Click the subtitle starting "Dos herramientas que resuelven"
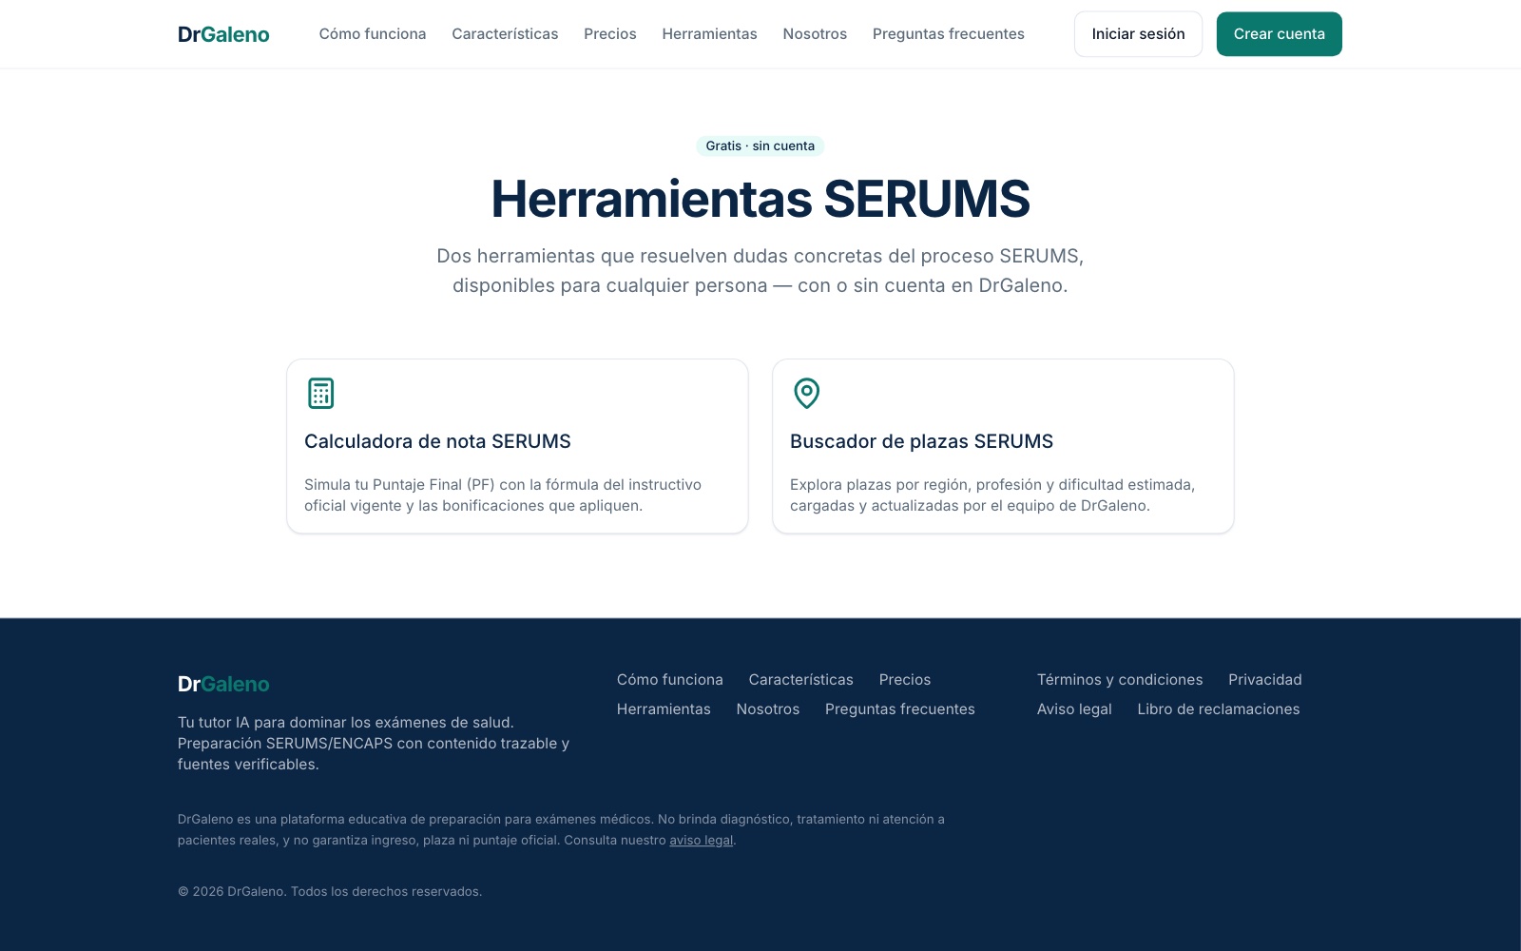Screen dimensions: 1521x951 tap(760, 271)
